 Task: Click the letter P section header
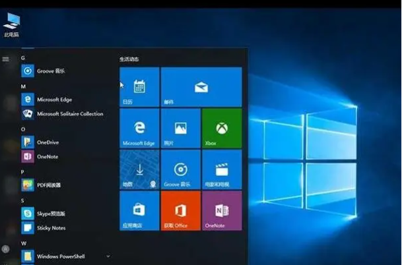pyautogui.click(x=22, y=172)
